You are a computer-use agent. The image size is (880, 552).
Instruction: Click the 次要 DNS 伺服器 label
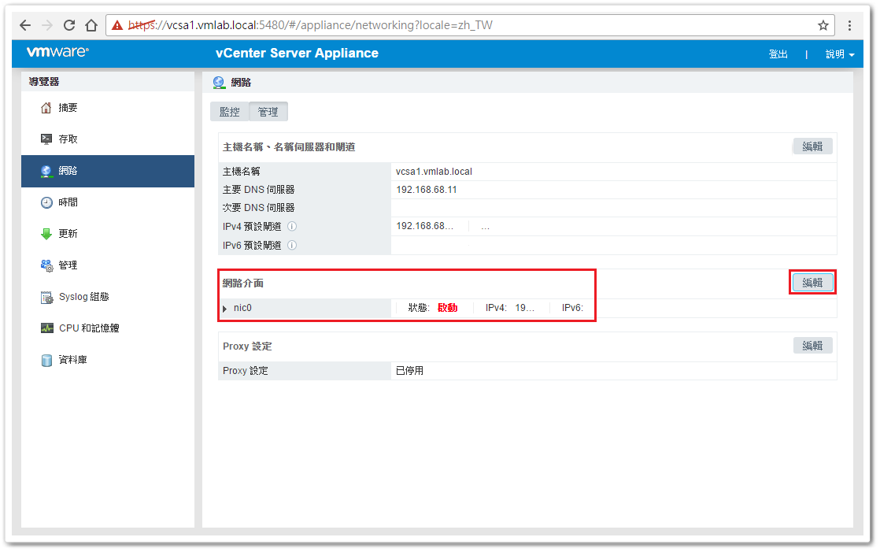pos(259,208)
